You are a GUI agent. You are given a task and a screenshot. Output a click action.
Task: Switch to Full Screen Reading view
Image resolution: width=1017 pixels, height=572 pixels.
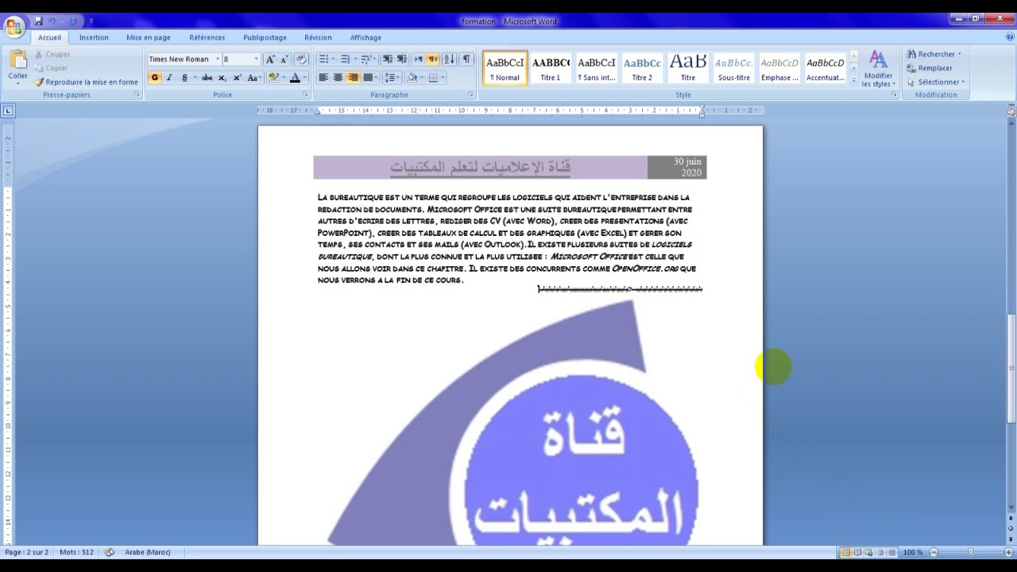click(x=857, y=552)
